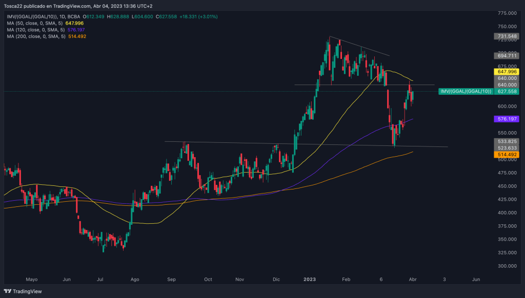
Task: Click the 731.548 price axis tag
Action: tap(505, 36)
